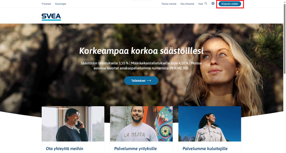The height and width of the screenshot is (153, 286).
Task: Click the Korkeampaa korkoa säästöillesi headline
Action: tap(141, 51)
